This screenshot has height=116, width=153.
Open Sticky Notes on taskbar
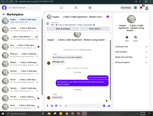coord(61,114)
